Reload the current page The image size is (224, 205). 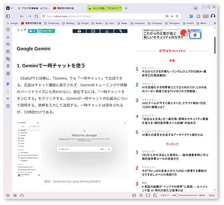[37, 16]
